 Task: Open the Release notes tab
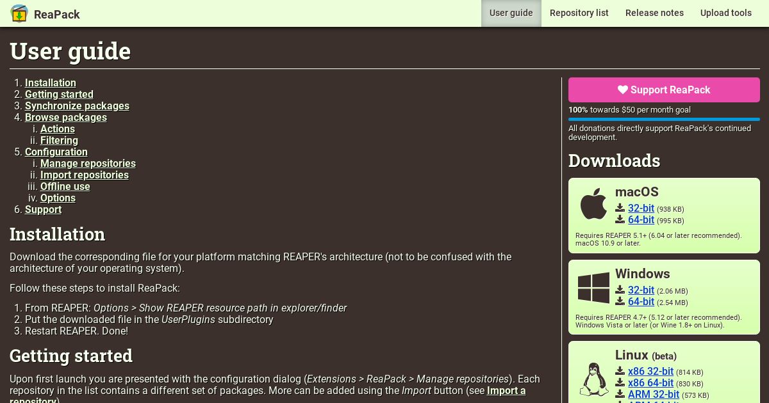654,13
